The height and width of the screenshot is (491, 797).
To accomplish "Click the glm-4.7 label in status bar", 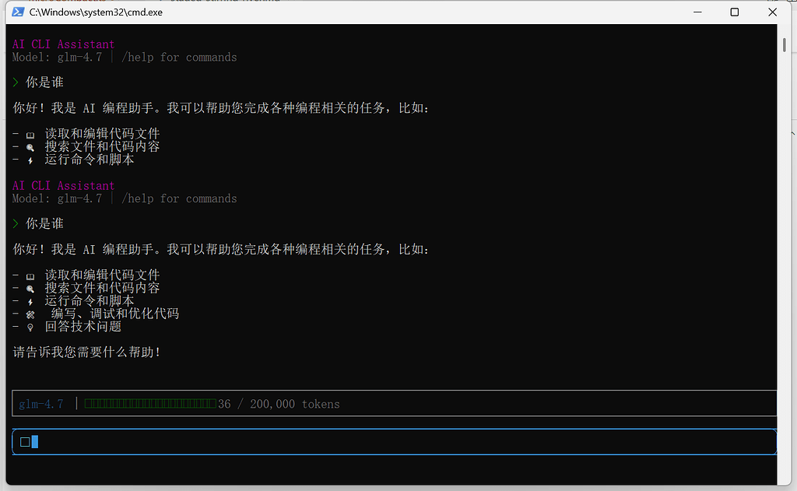I will click(x=41, y=404).
